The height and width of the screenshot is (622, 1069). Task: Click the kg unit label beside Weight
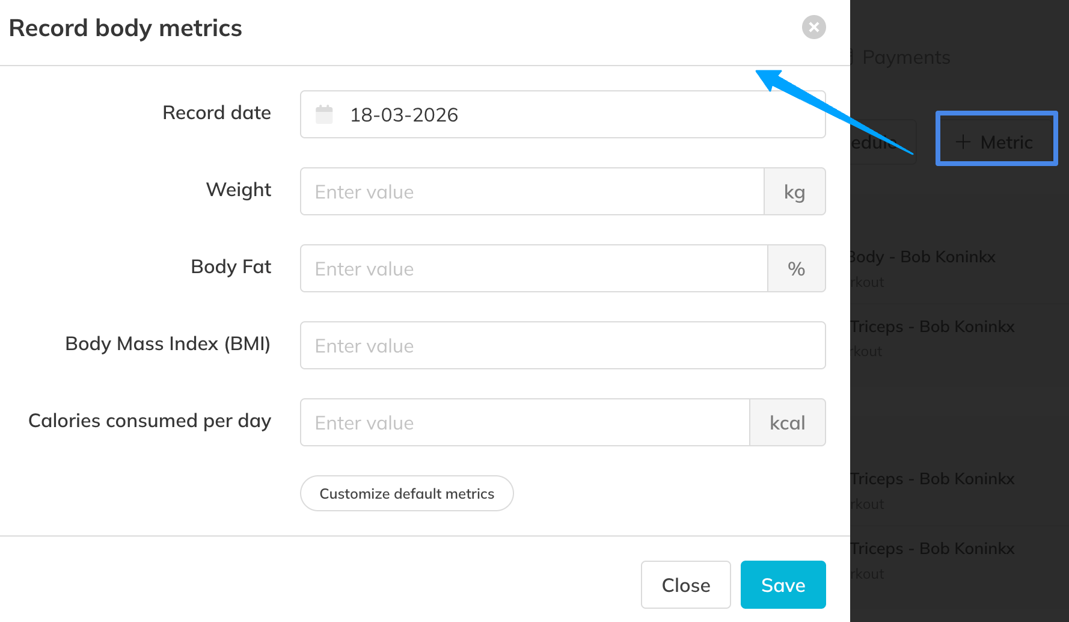(x=794, y=191)
